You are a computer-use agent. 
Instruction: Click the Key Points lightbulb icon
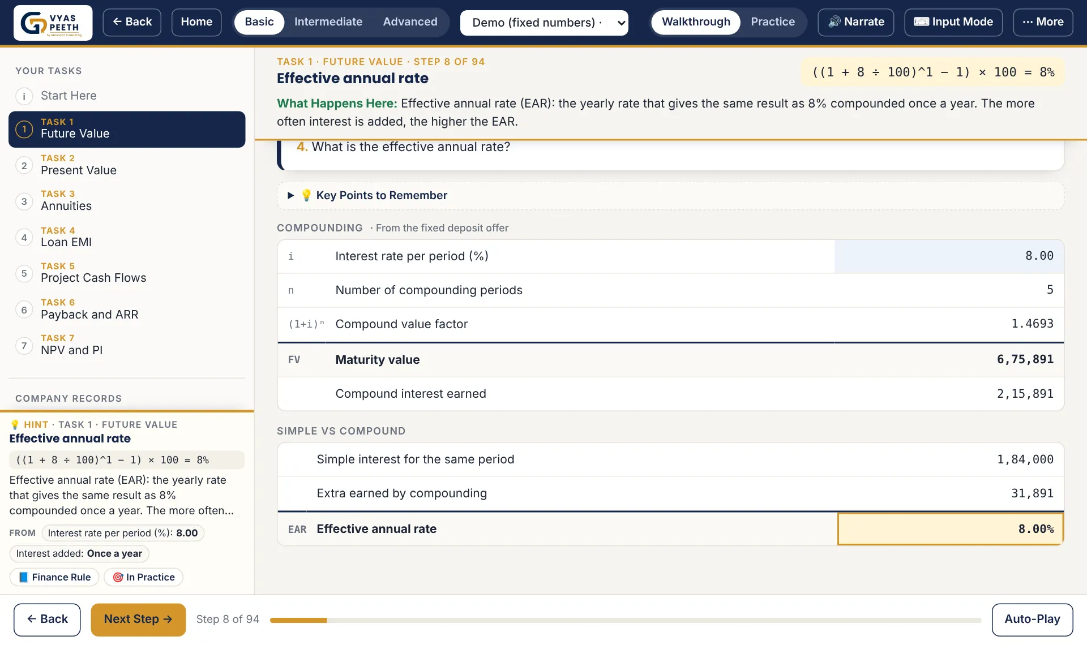click(306, 195)
